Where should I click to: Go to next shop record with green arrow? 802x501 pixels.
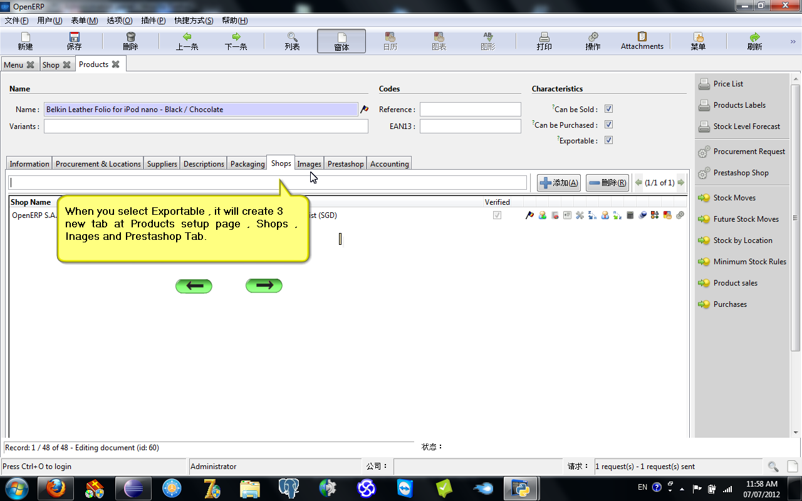coord(681,183)
